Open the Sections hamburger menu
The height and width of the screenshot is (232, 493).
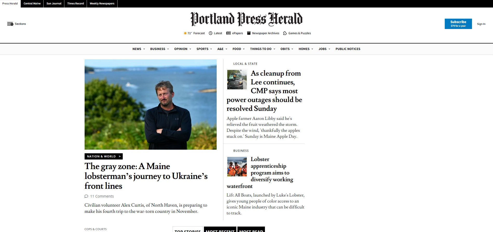click(x=10, y=24)
